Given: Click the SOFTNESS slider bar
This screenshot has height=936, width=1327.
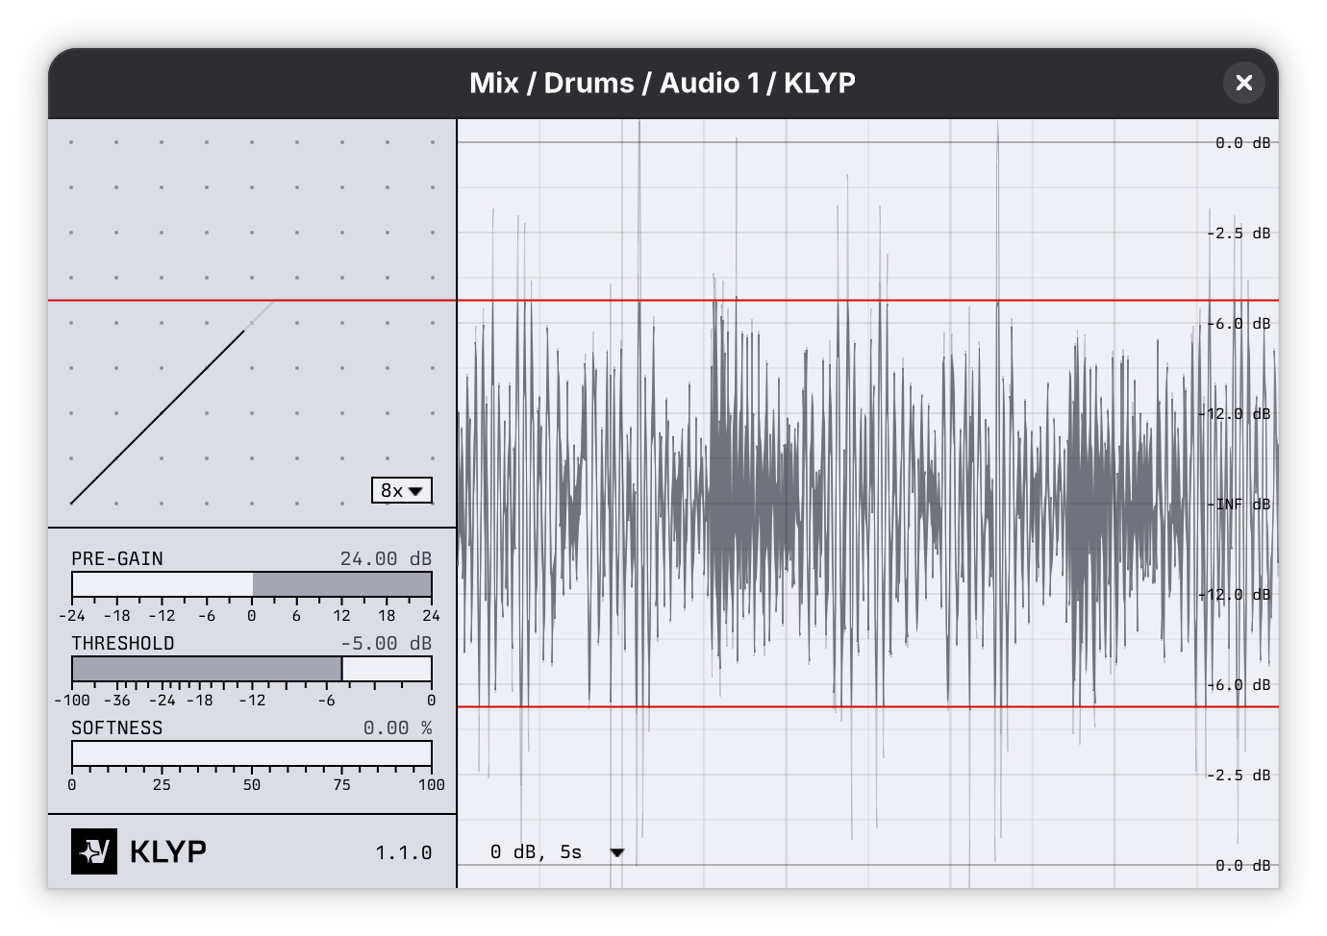Looking at the screenshot, I should click(252, 753).
